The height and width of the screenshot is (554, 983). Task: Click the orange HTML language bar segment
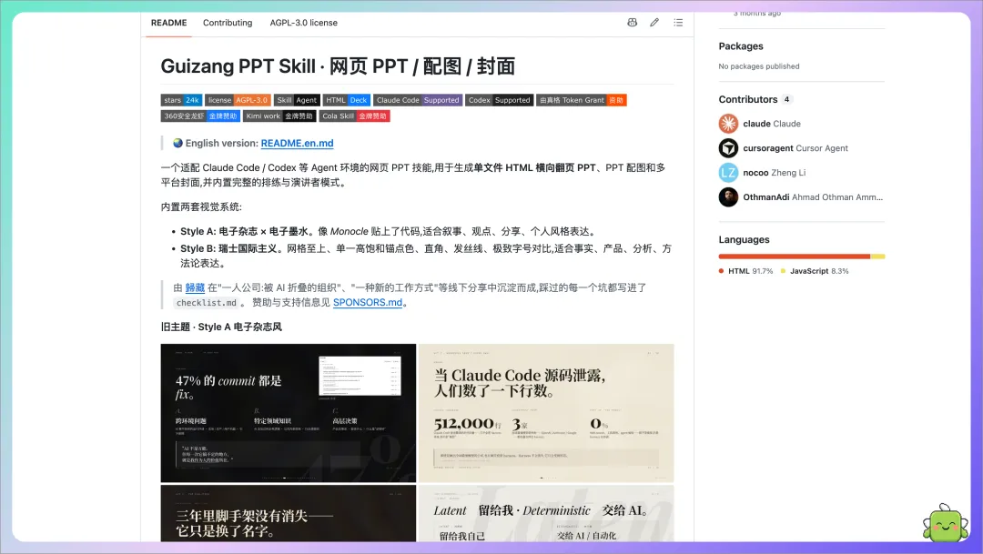[795, 257]
